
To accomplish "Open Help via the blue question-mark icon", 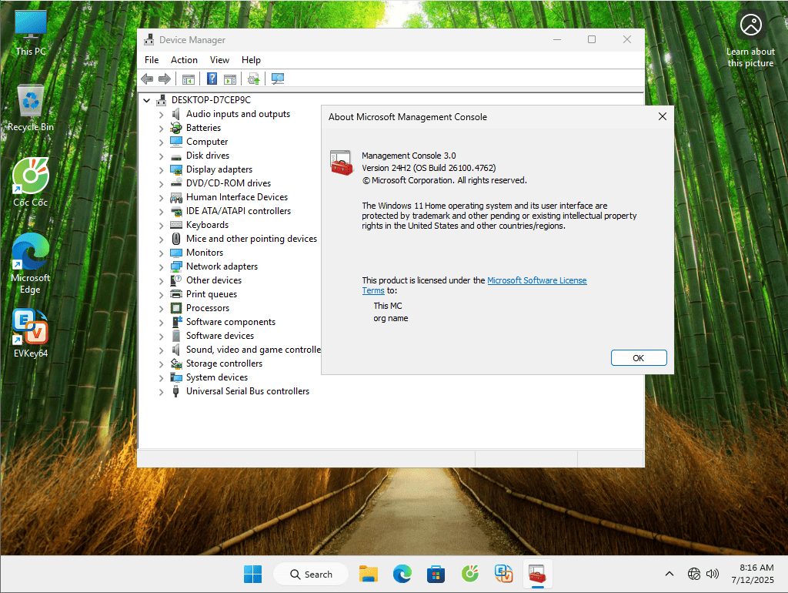I will click(x=212, y=79).
